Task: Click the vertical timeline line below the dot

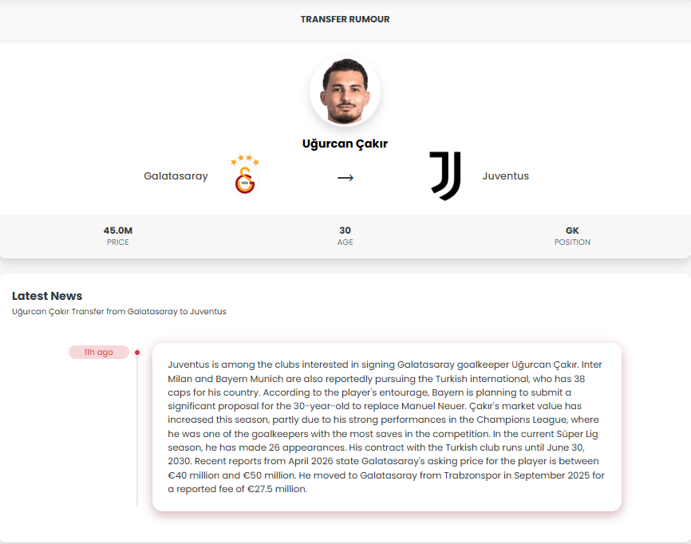Action: click(137, 431)
